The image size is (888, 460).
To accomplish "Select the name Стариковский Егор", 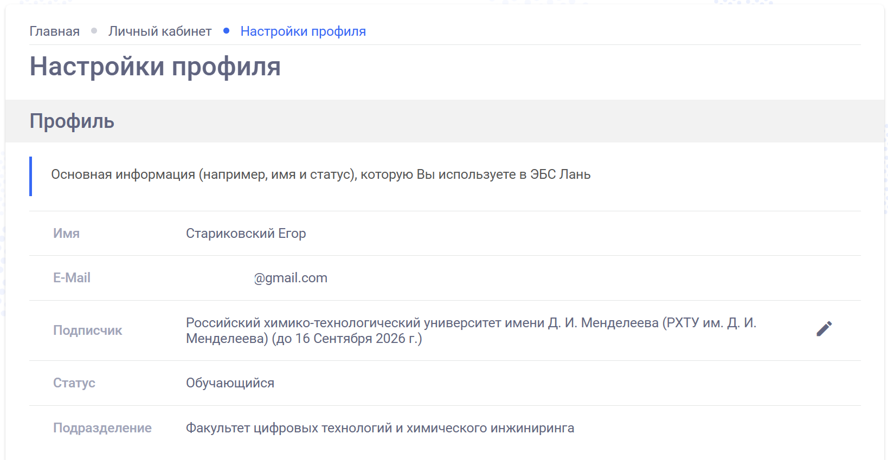I will (246, 234).
